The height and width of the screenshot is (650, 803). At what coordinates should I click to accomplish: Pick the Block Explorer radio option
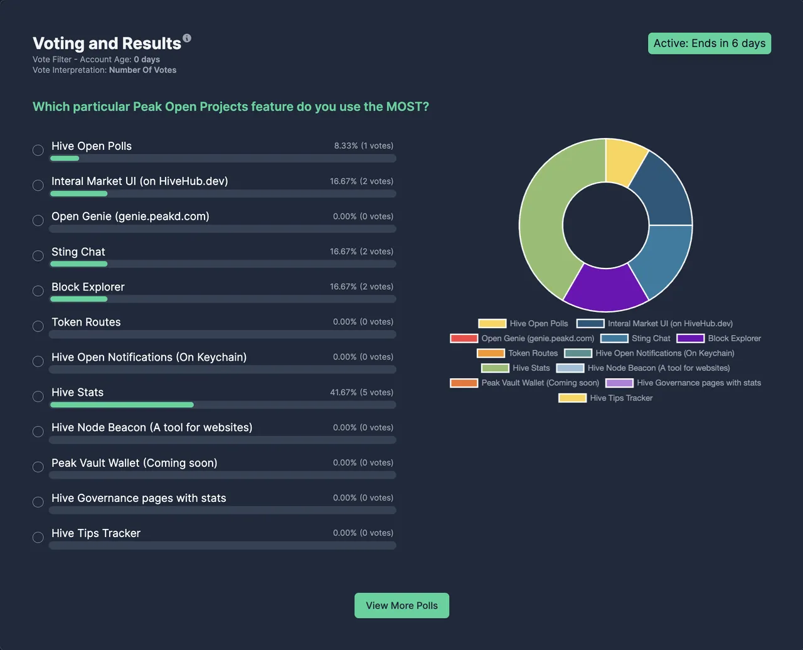38,290
